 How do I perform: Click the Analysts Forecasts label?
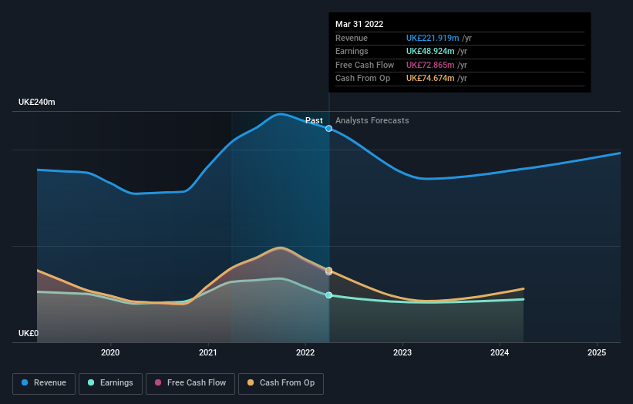(x=372, y=120)
